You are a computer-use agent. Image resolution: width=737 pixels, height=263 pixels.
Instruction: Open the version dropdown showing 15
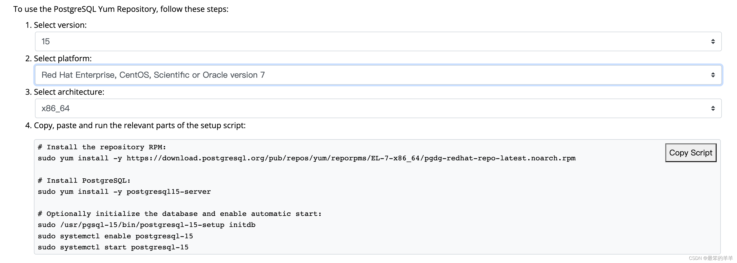378,41
